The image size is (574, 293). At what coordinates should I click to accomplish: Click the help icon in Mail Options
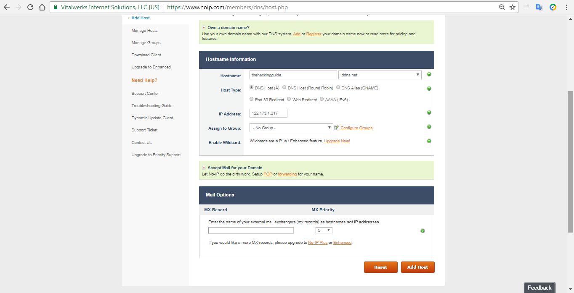(423, 231)
